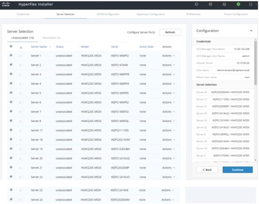Click the Configuration panel scroll-down arrow
The image size is (259, 204).
coord(256,160)
